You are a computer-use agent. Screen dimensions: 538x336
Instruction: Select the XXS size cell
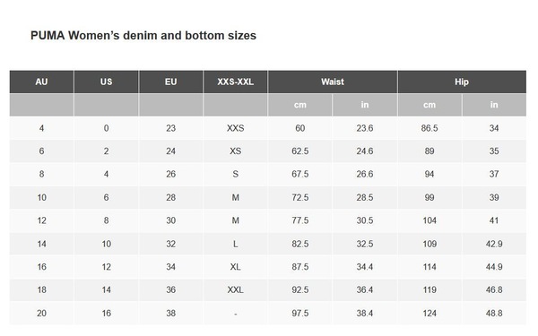[x=235, y=128]
